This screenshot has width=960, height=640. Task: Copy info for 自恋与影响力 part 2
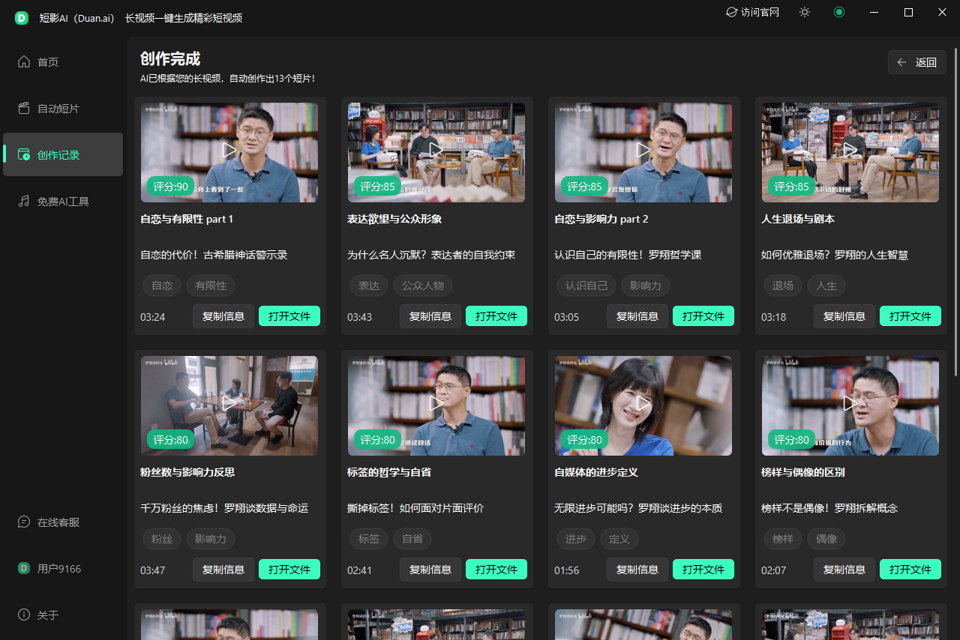click(637, 316)
